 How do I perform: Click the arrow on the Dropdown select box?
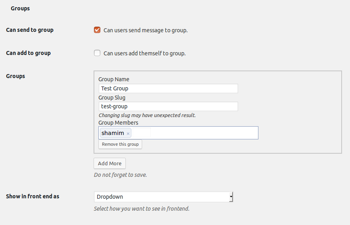click(231, 197)
